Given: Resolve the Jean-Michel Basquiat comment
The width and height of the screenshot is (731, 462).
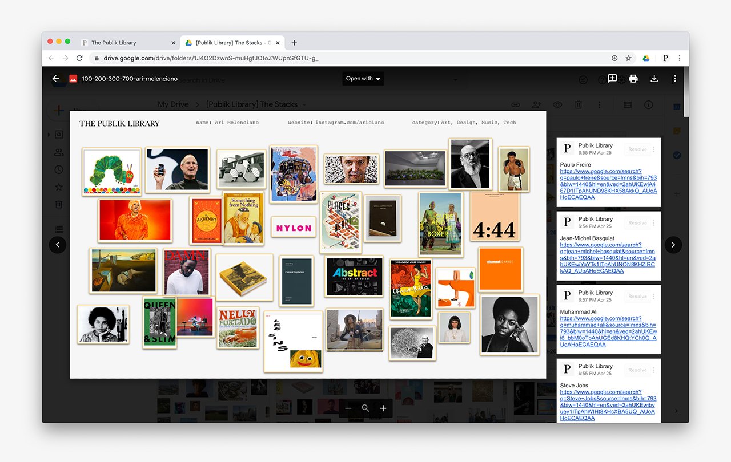Looking at the screenshot, I should tap(637, 223).
